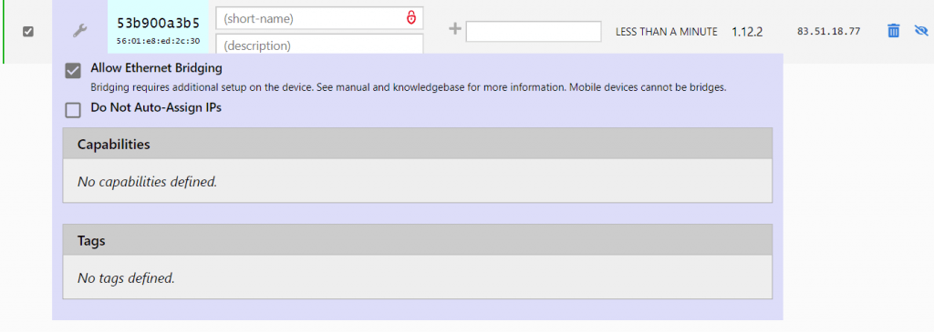Click the red lock icon in short-name field

pos(411,18)
